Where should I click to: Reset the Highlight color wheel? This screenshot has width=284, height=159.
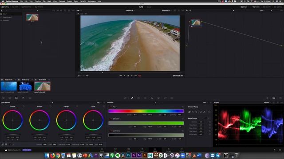pyautogui.click(x=77, y=106)
